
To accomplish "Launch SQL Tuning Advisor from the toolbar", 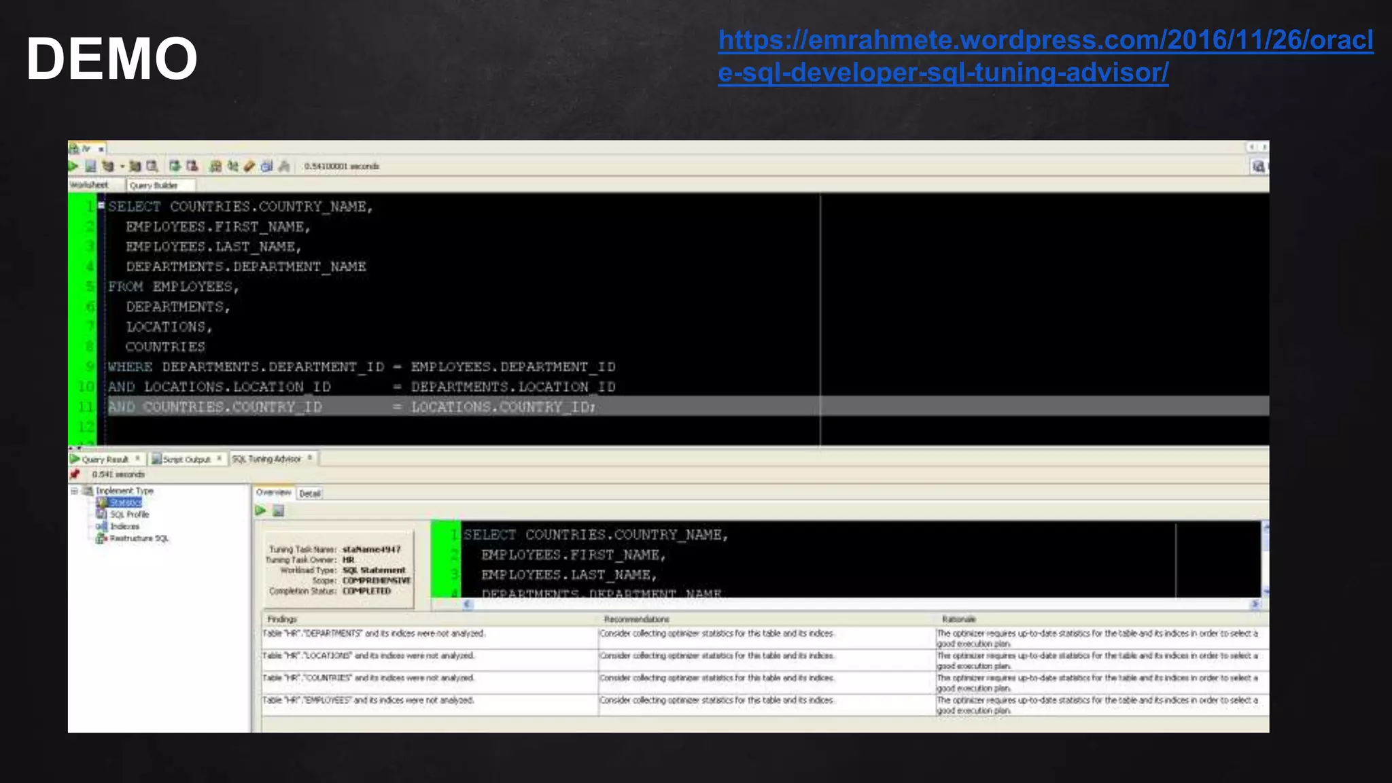I will tap(152, 166).
